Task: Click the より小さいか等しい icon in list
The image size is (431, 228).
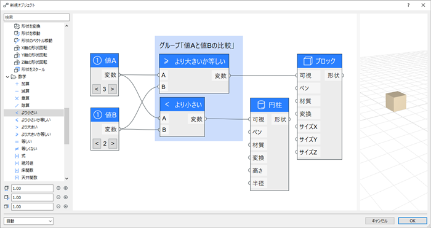Action: [x=17, y=120]
